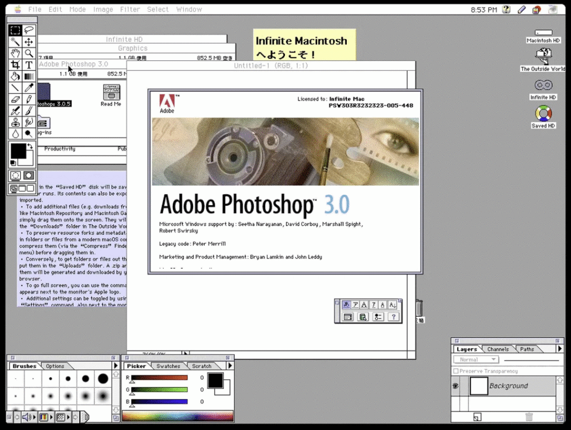The height and width of the screenshot is (430, 571).
Task: Select the Smudge tool
Action: pos(29,122)
